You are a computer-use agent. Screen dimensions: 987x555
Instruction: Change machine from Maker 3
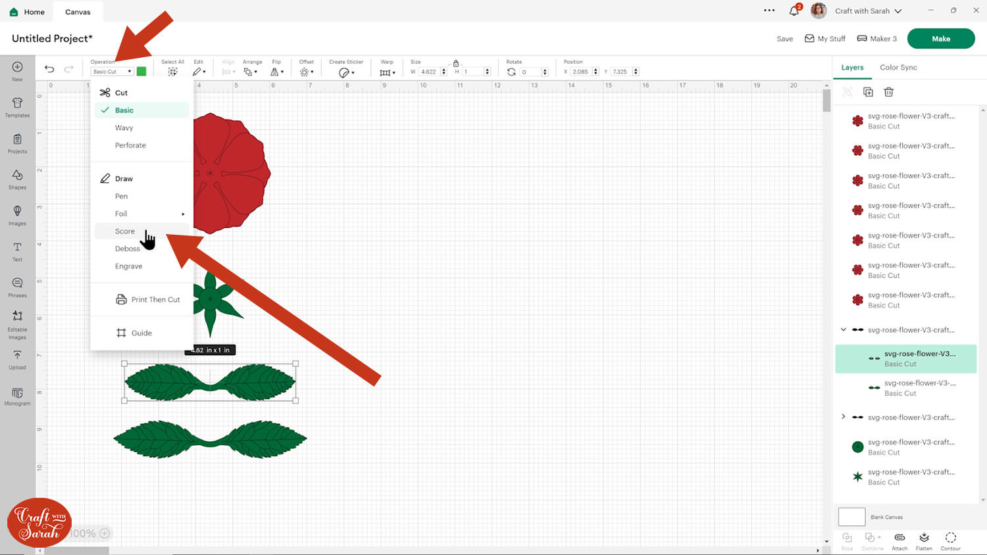click(877, 39)
